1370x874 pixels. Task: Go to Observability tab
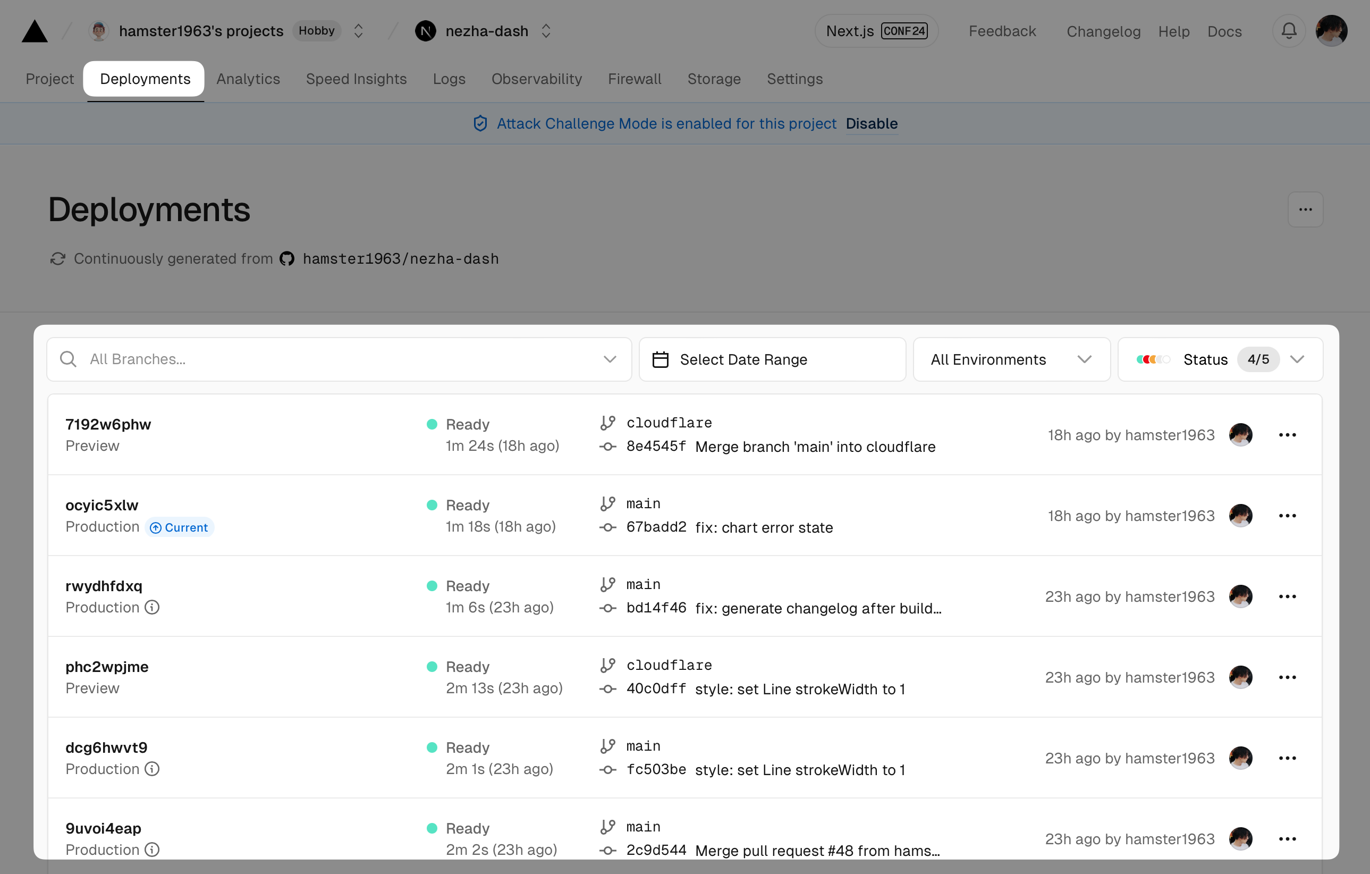[537, 79]
